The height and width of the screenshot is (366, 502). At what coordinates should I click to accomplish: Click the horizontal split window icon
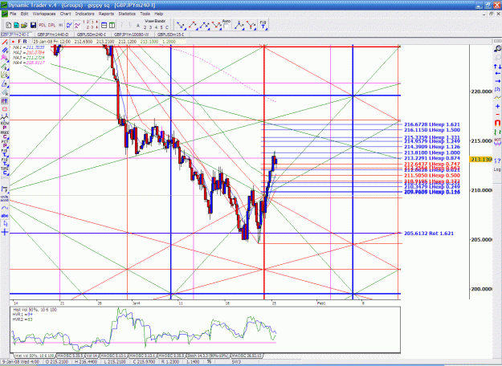point(104,25)
